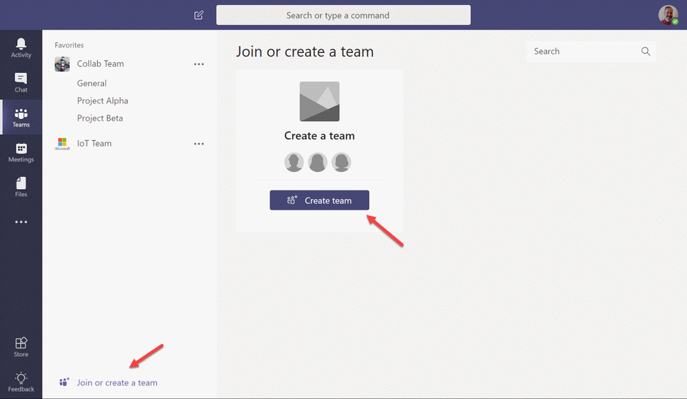The image size is (687, 399).
Task: Click the Join or create a team heading
Action: pyautogui.click(x=305, y=52)
